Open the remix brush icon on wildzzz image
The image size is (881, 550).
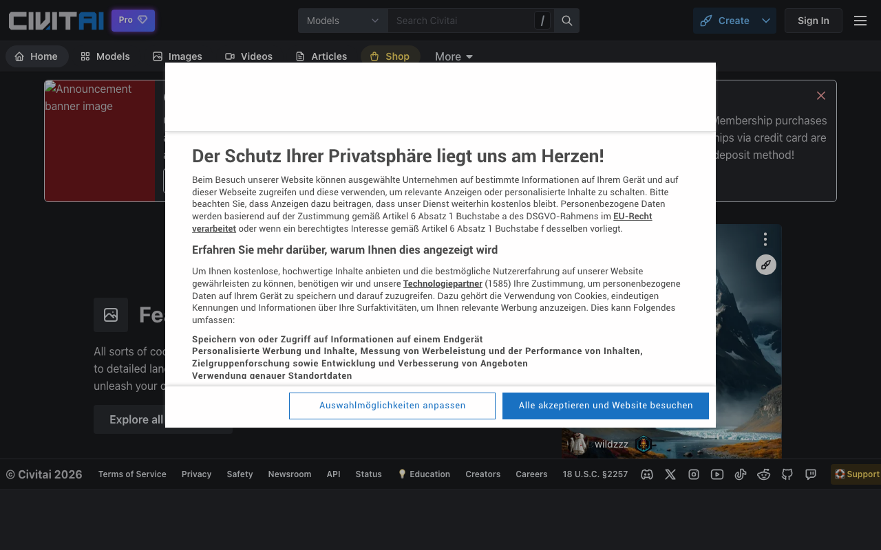[x=765, y=265]
